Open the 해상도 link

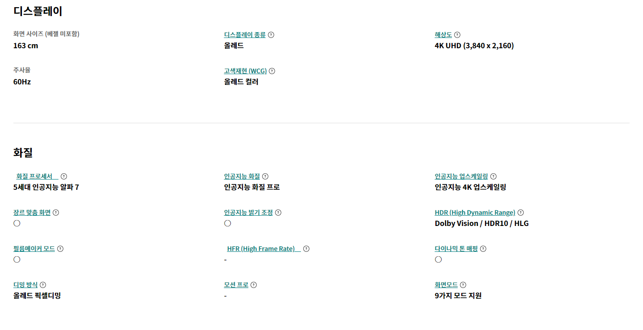(x=443, y=35)
